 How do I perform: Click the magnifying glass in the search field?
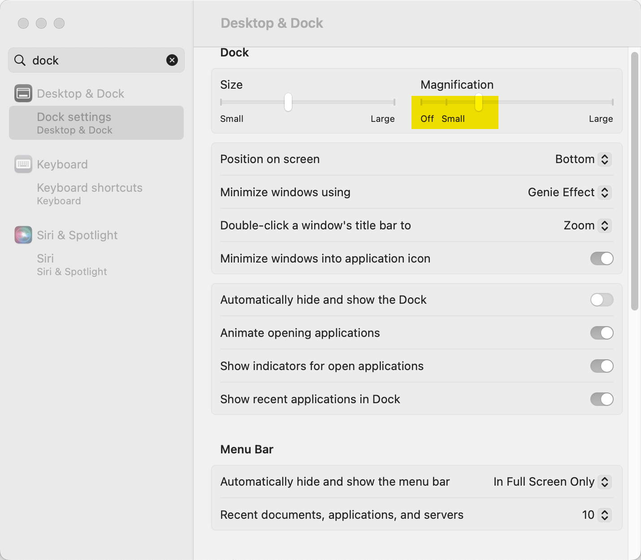pos(20,60)
